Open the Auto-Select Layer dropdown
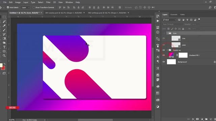 tap(25, 7)
